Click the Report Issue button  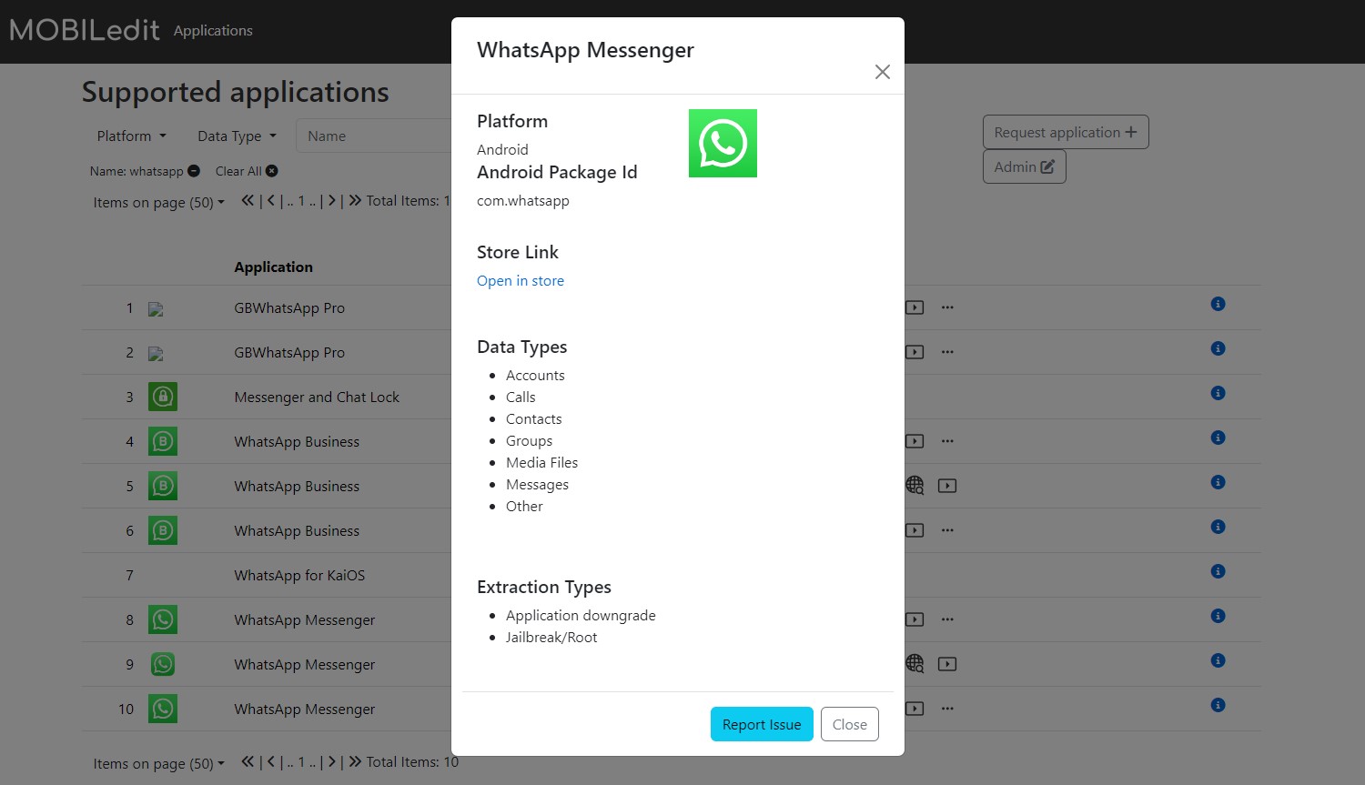click(x=761, y=724)
